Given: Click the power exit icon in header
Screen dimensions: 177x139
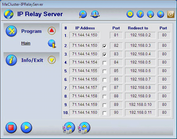Looking at the screenshot, I should (171, 14).
